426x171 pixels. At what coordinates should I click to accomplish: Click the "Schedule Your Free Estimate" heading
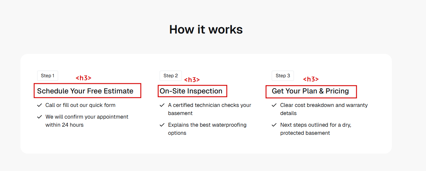coord(85,91)
